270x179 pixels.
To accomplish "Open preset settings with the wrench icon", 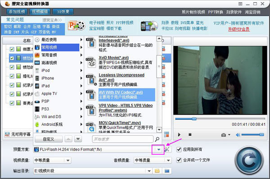I will coord(166,149).
